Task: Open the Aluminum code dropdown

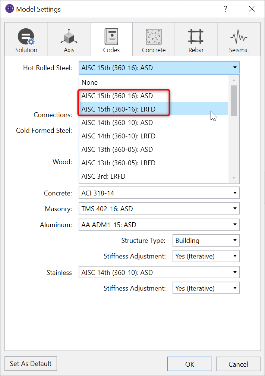Action: coord(235,225)
